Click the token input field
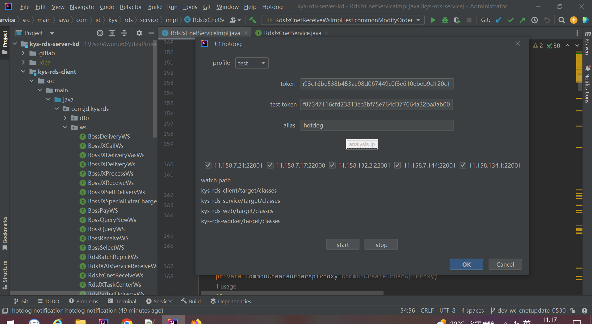 click(x=377, y=84)
